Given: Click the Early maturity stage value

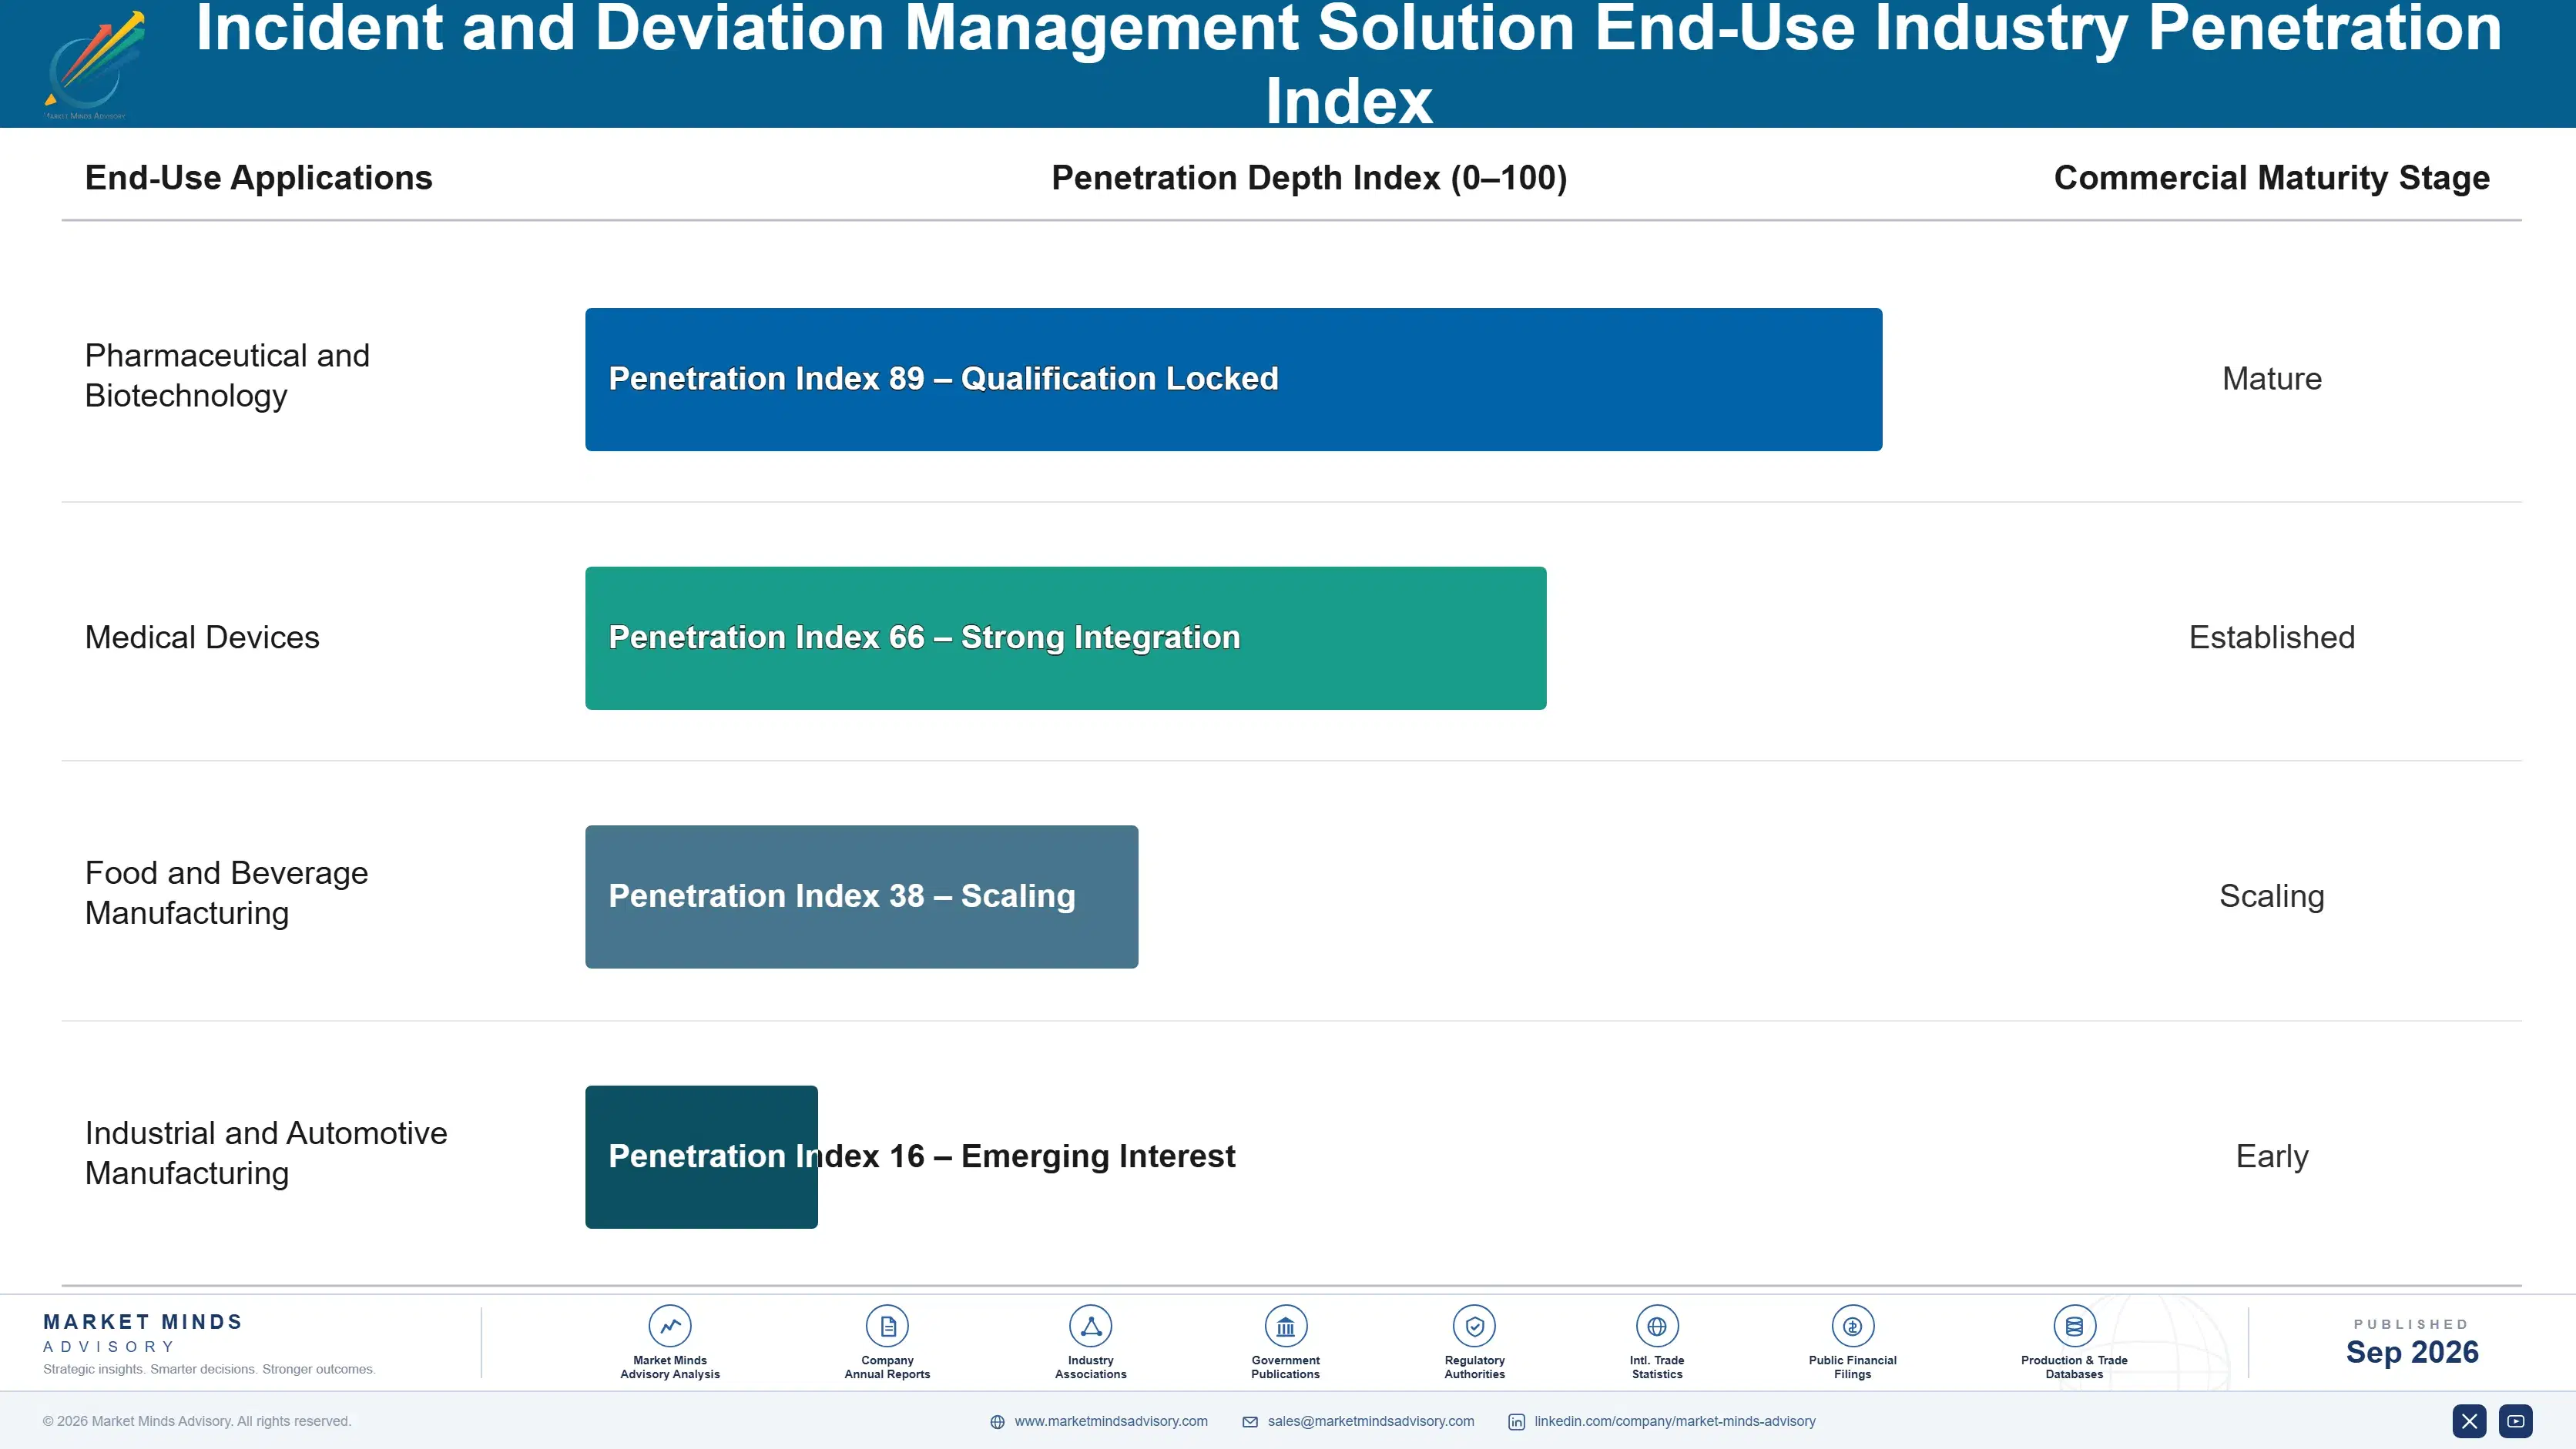Looking at the screenshot, I should pos(2271,1156).
